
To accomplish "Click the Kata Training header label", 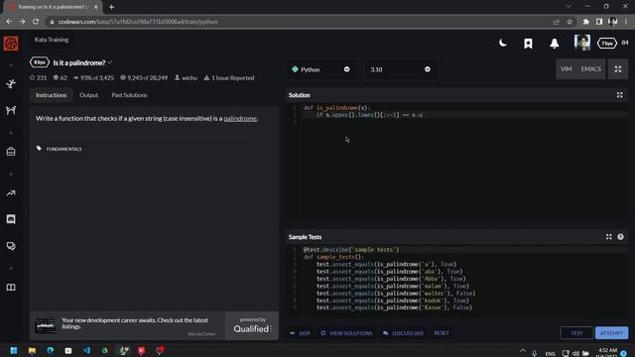I will [52, 40].
